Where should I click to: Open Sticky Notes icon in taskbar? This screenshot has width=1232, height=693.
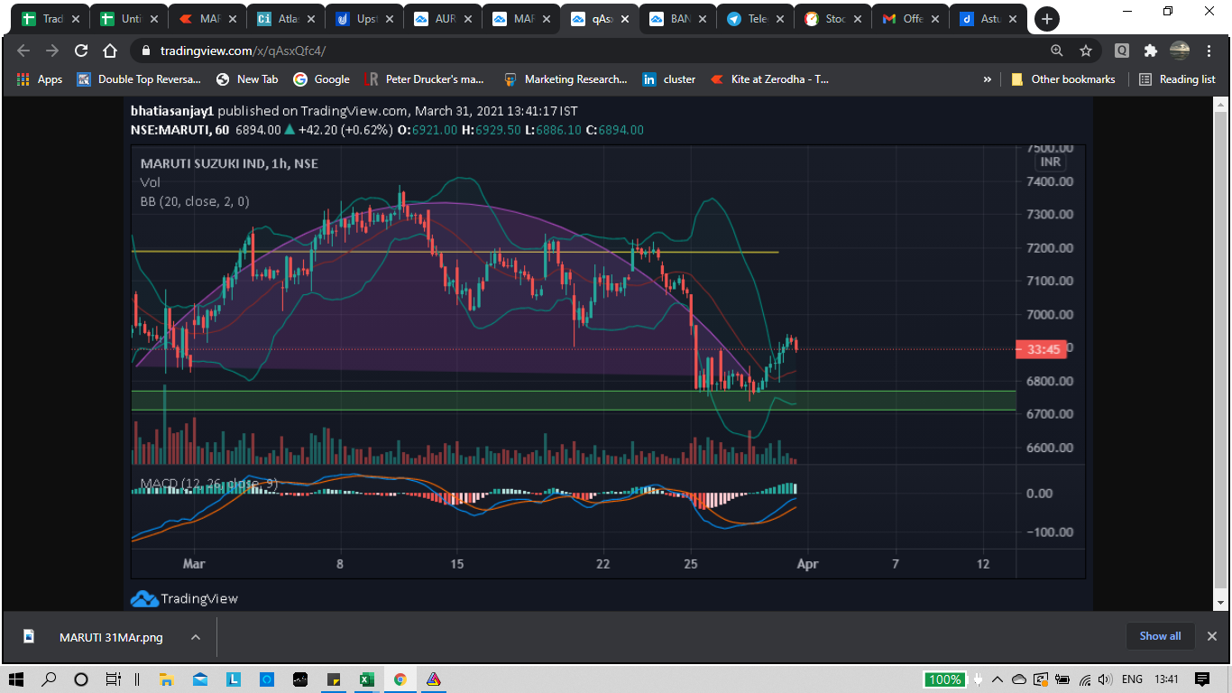point(333,679)
